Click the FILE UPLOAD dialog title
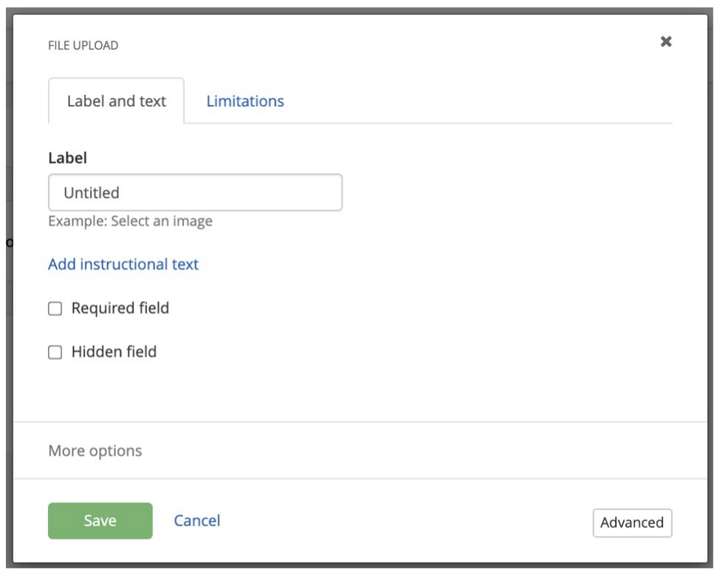717x575 pixels. pos(83,46)
